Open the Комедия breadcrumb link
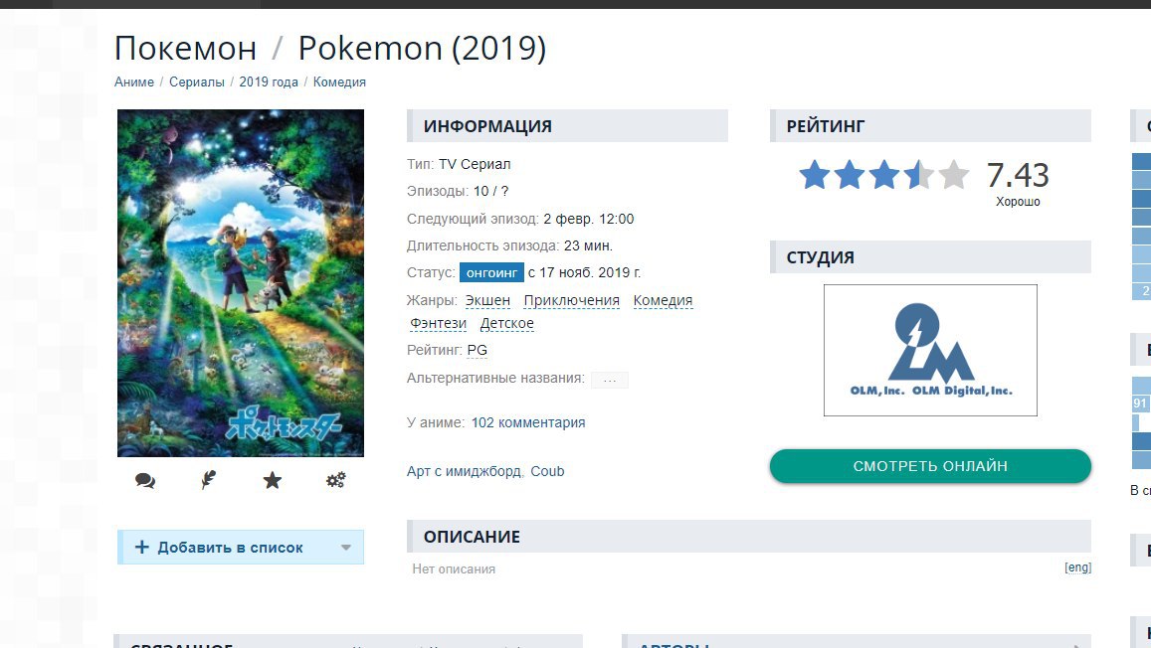 (x=339, y=82)
